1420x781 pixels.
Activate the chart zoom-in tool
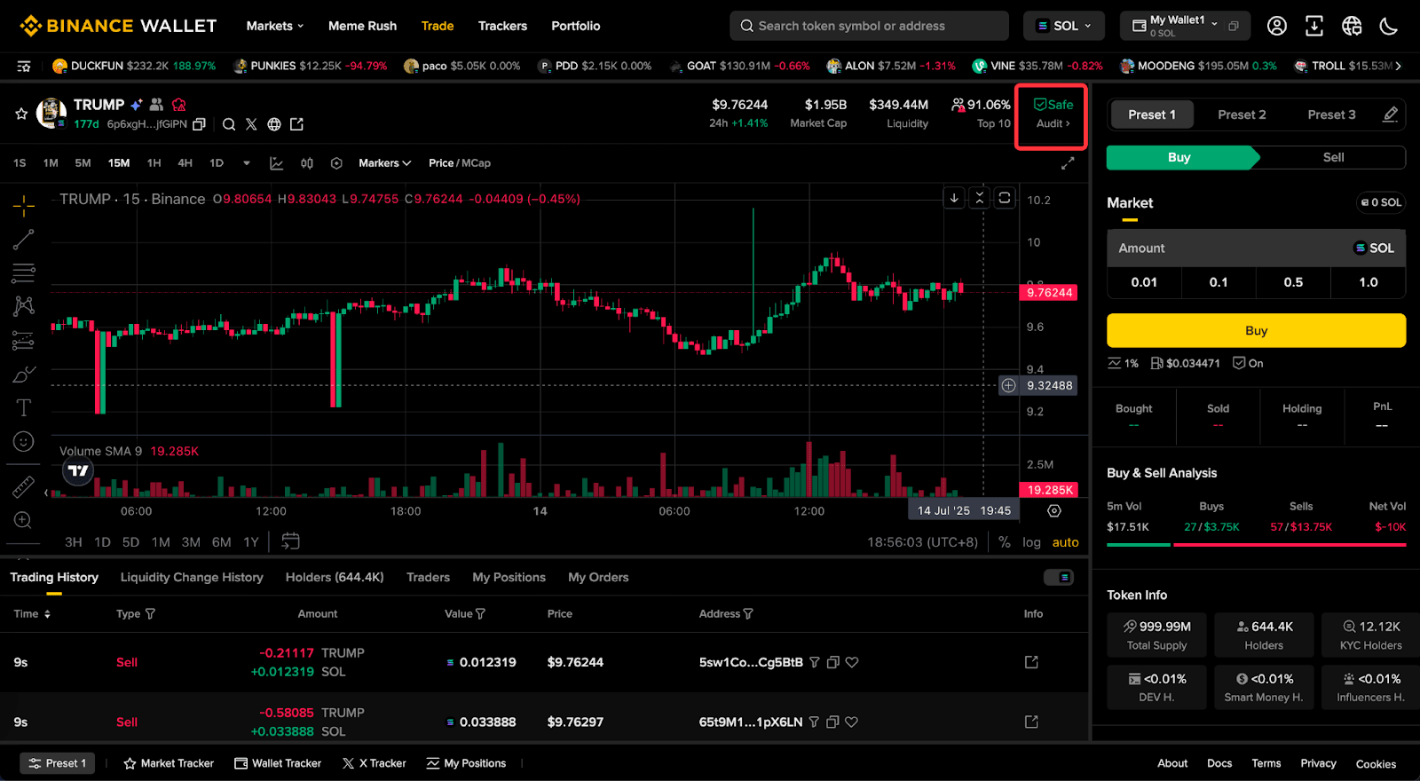coord(24,520)
